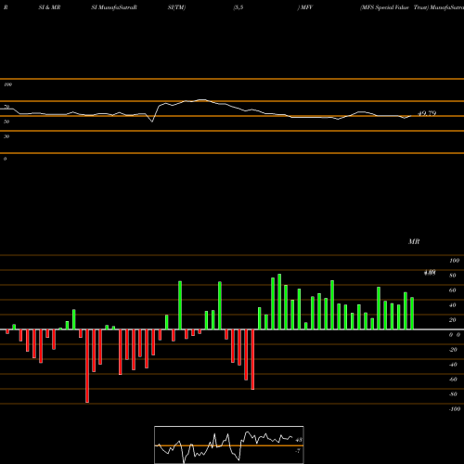Click the -60 label on the MR axis
The height and width of the screenshot is (464, 464).
(453, 380)
